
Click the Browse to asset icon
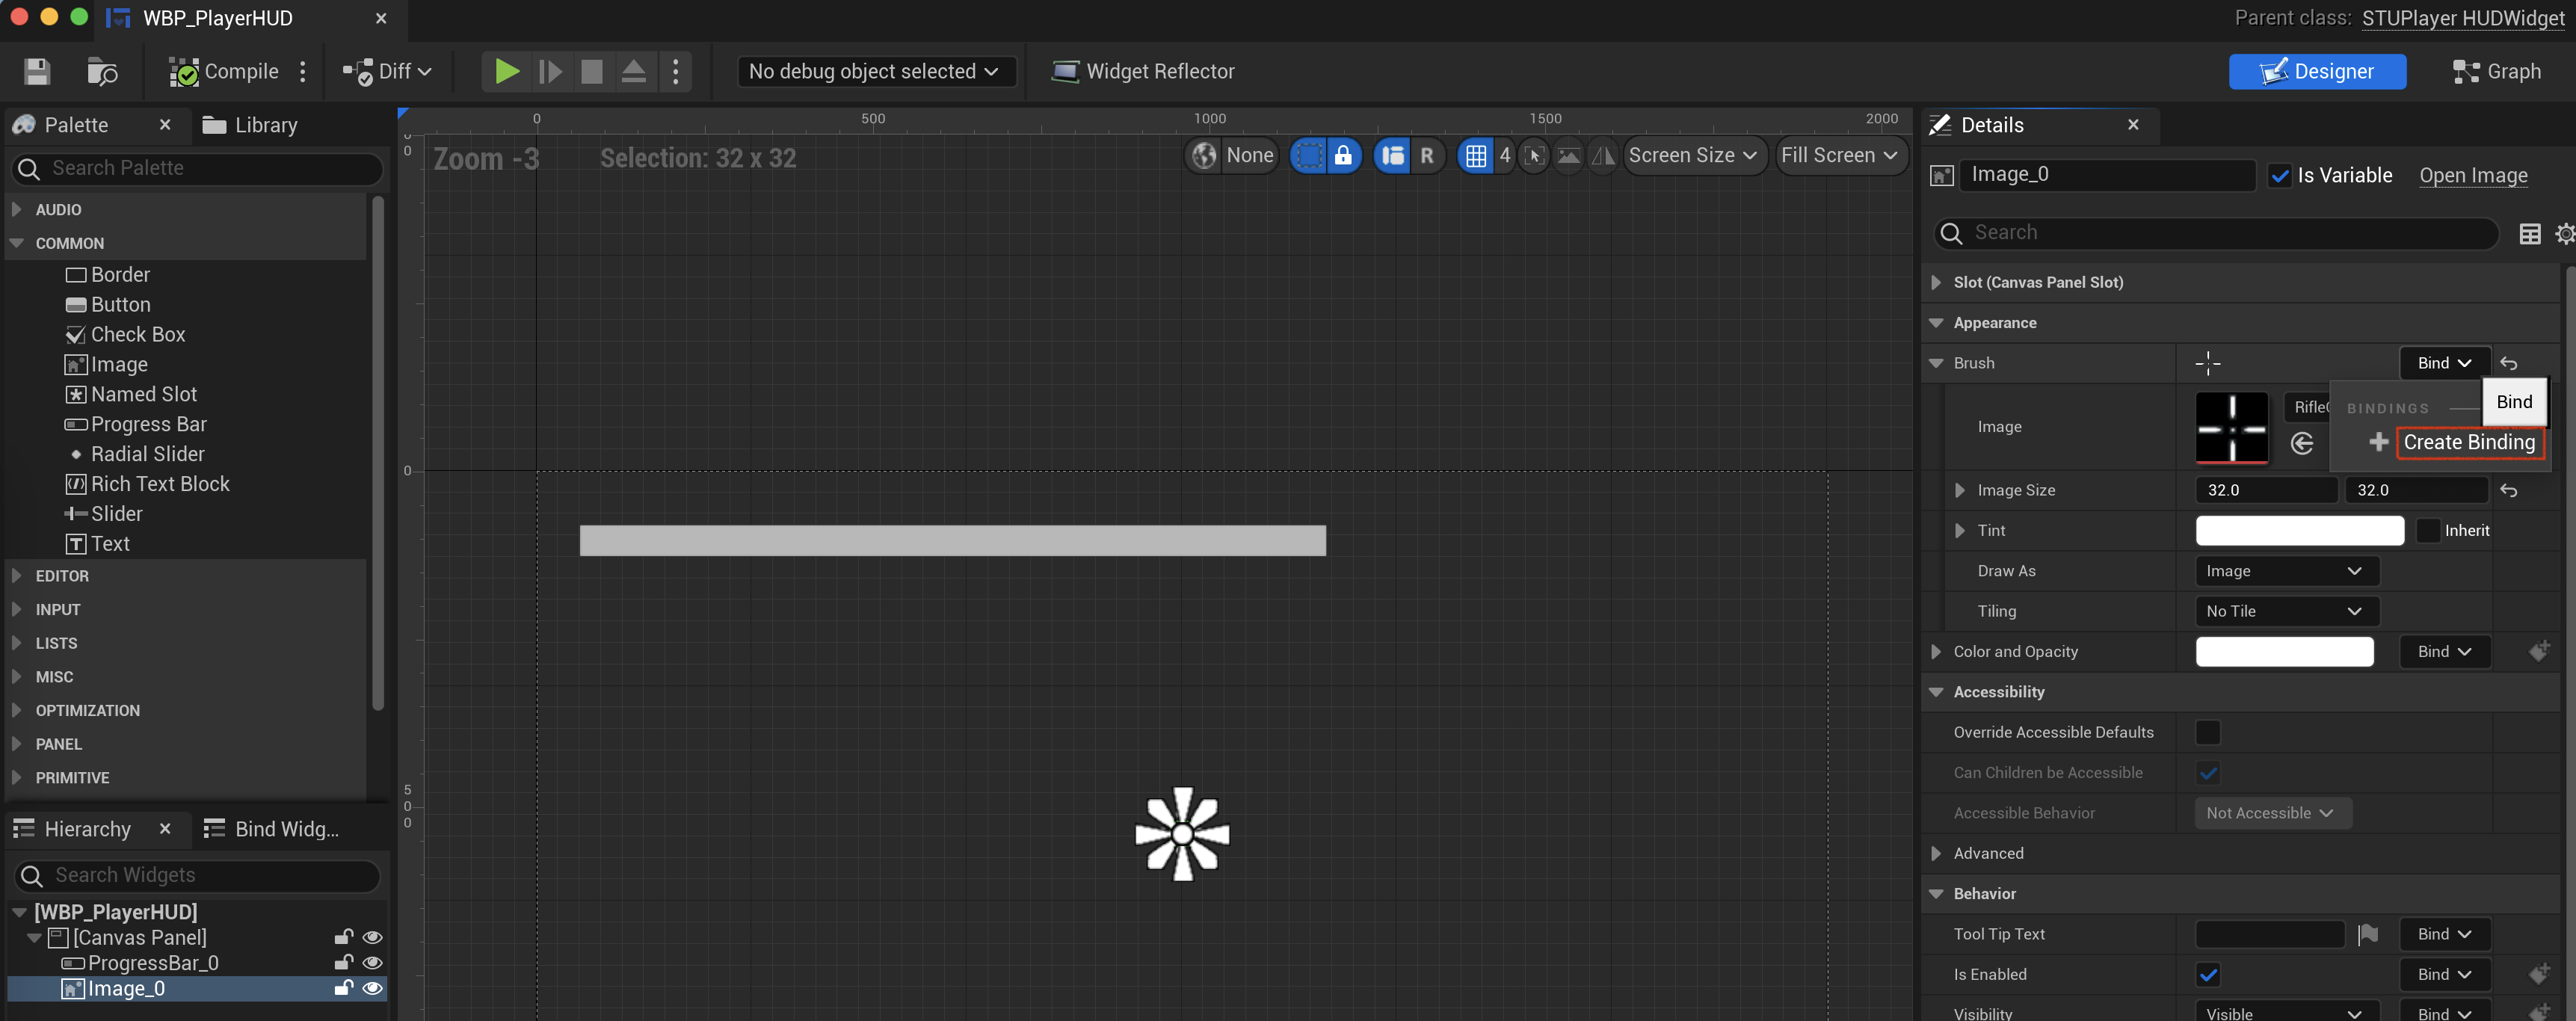[102, 71]
